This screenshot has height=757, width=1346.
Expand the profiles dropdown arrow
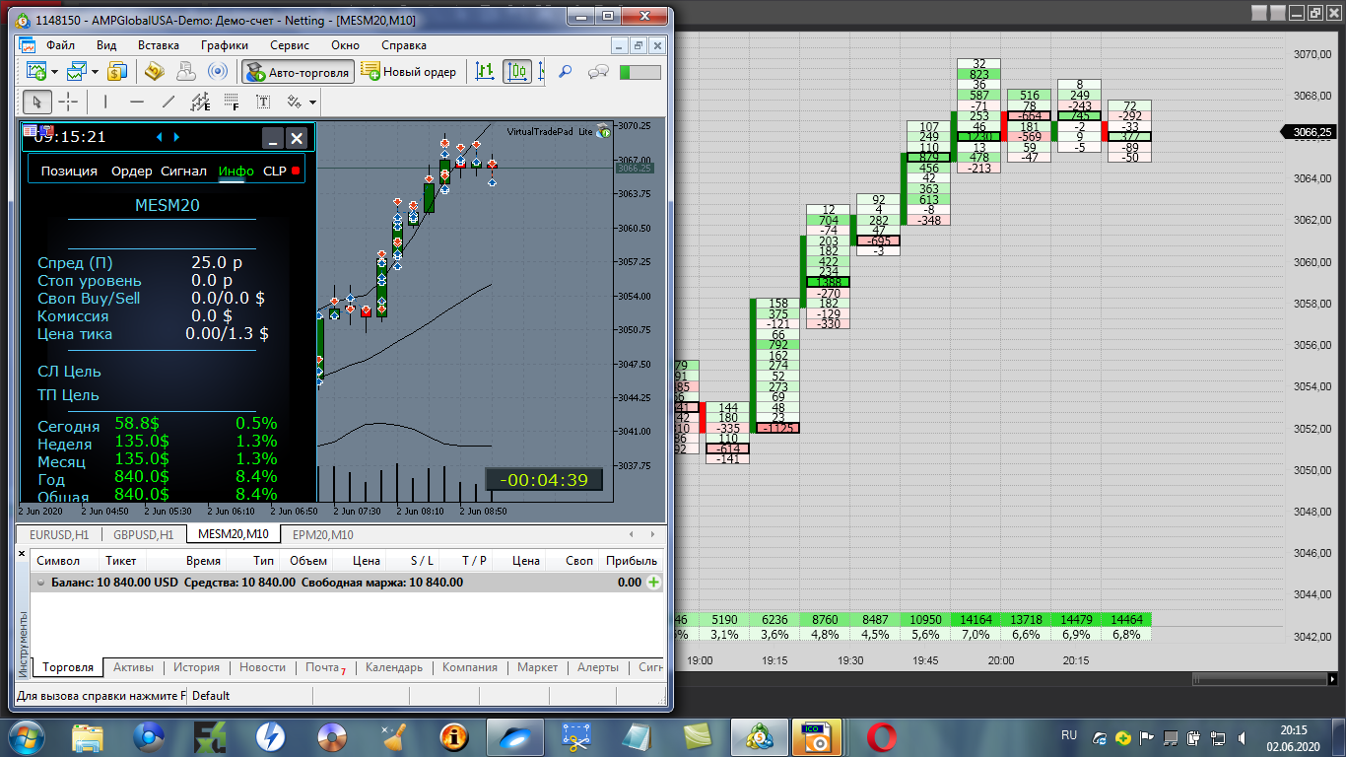(96, 72)
